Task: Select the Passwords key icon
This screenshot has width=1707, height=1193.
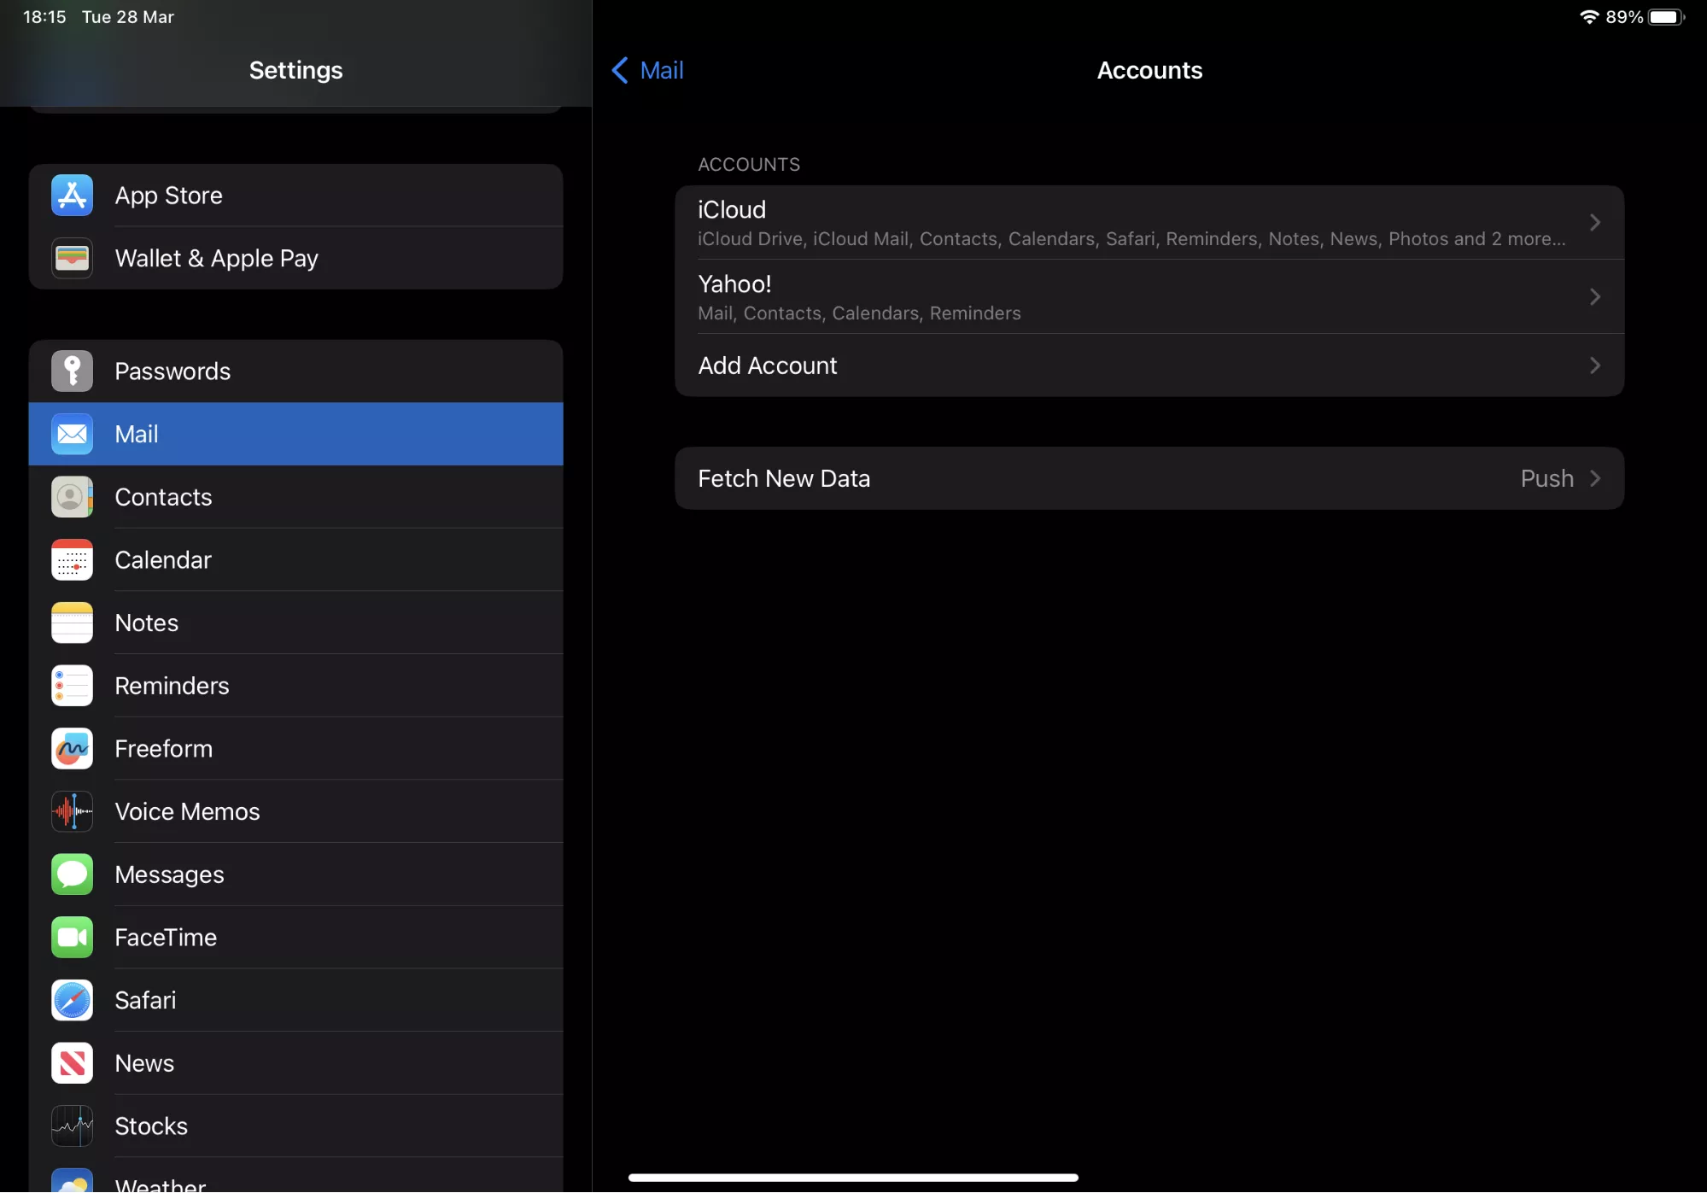Action: tap(72, 371)
